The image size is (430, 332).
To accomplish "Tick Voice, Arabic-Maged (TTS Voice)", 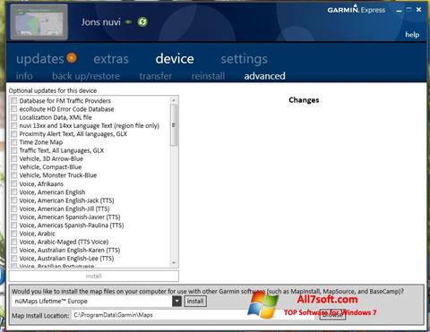I will click(14, 242).
